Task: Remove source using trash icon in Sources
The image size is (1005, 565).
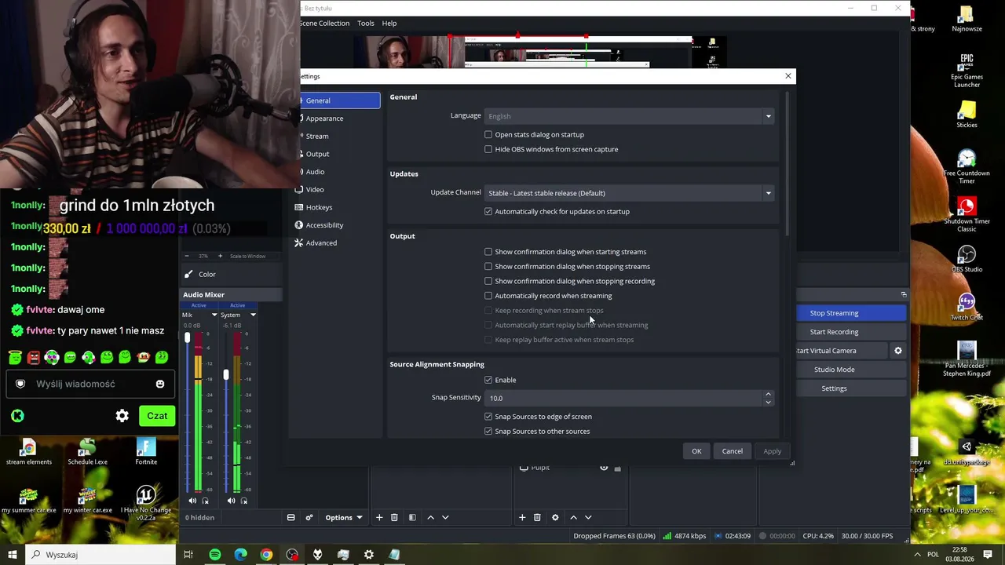Action: 537,518
